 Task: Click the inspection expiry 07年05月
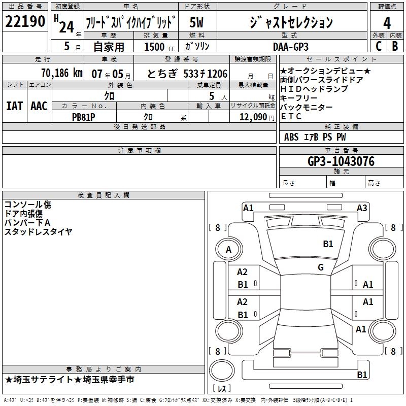(111, 74)
